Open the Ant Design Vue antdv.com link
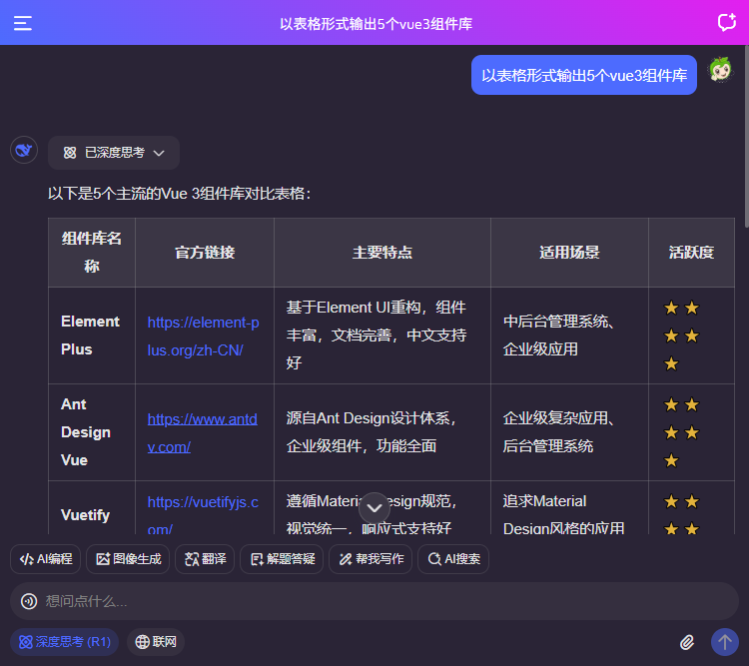749x666 pixels. pyautogui.click(x=202, y=433)
